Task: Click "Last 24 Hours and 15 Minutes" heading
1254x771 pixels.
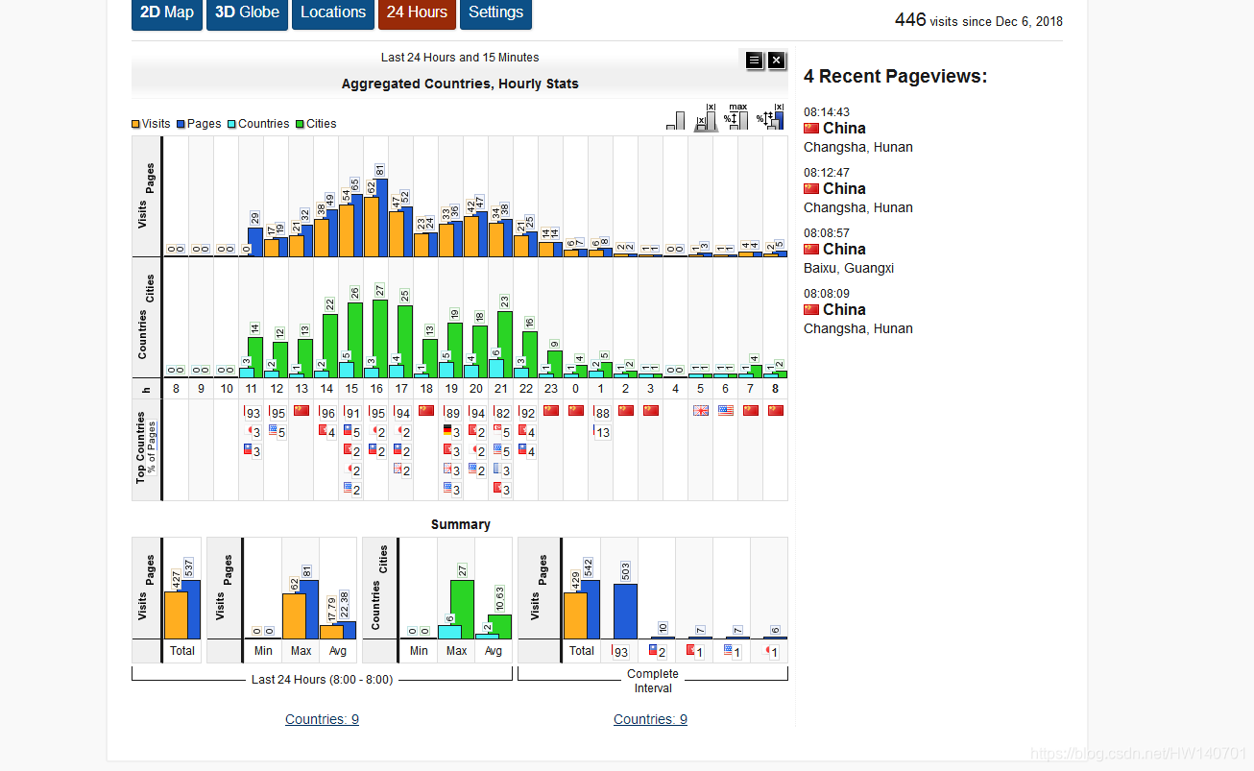Action: (x=460, y=58)
